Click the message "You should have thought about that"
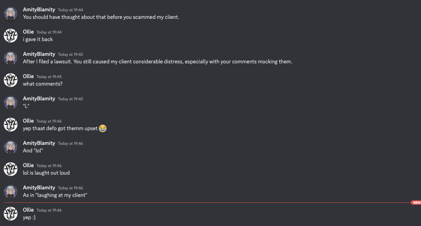 [101, 17]
